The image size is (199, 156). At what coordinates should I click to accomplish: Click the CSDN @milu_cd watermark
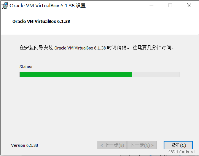181,152
